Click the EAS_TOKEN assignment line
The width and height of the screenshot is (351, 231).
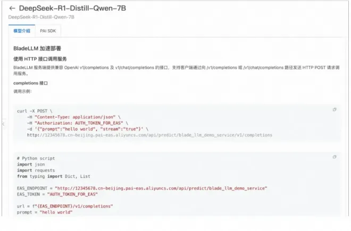click(x=57, y=194)
